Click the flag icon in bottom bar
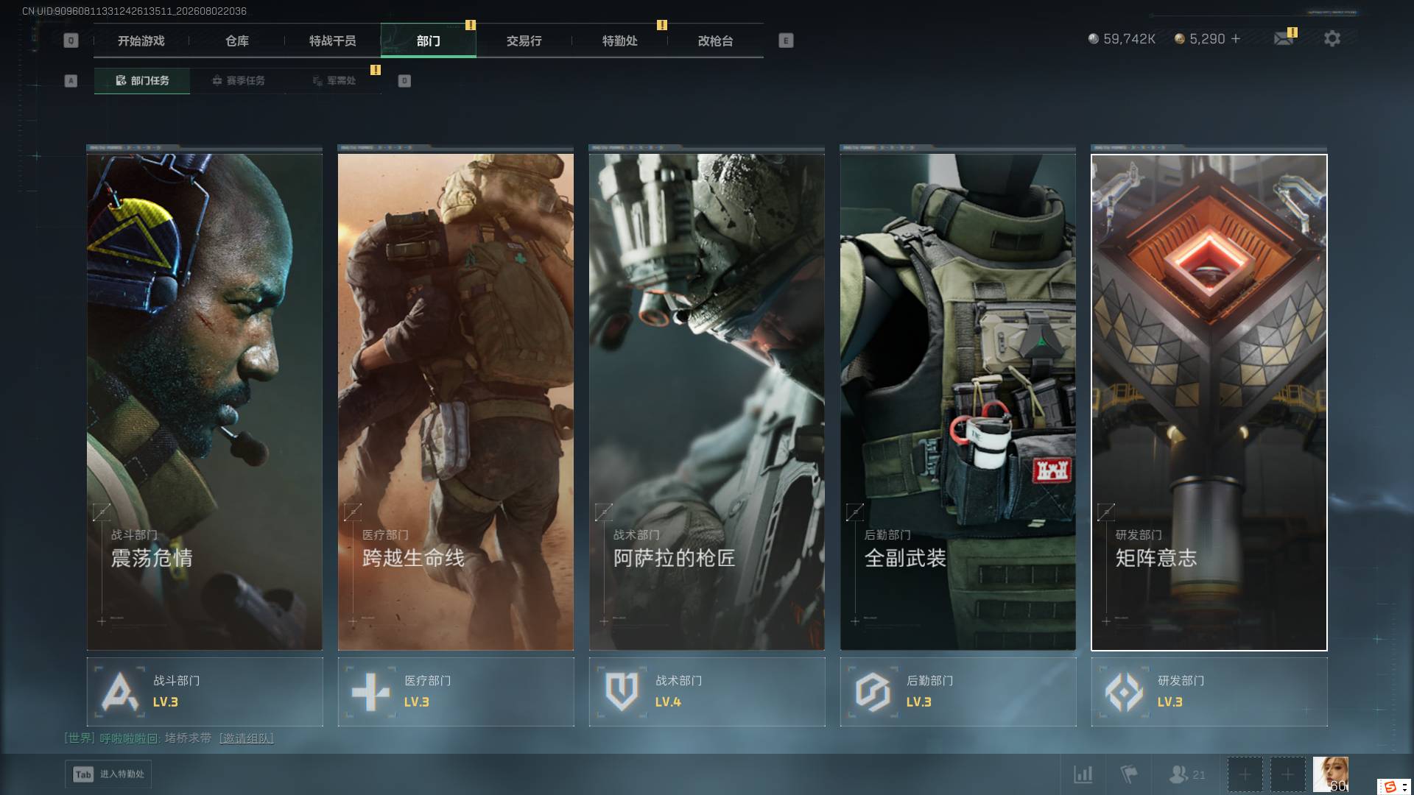The height and width of the screenshot is (795, 1414). [x=1128, y=774]
